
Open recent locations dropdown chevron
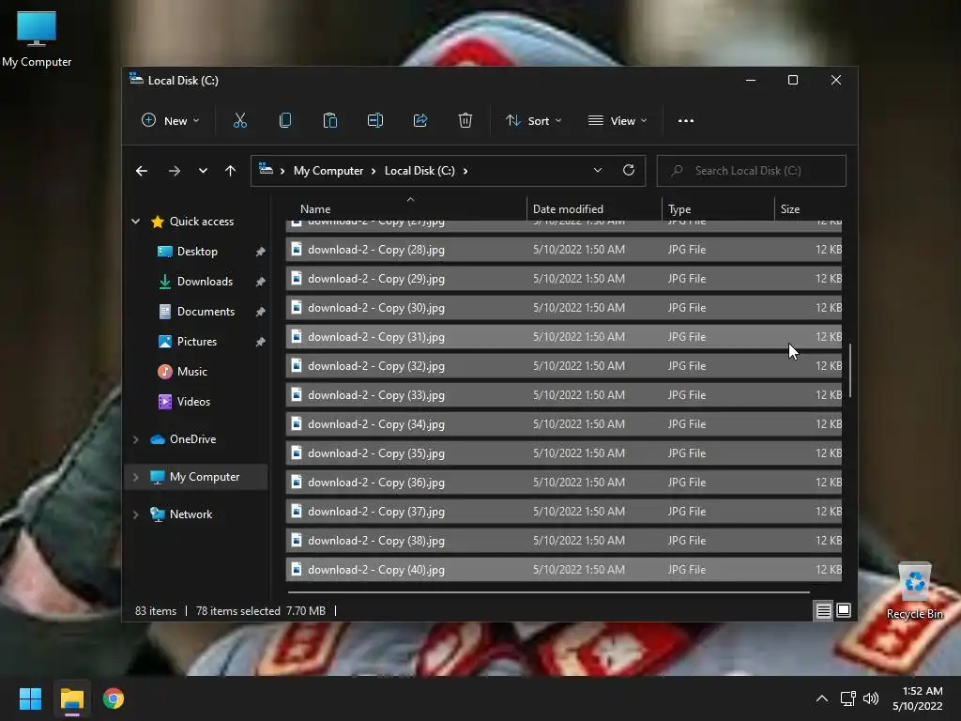pos(203,171)
